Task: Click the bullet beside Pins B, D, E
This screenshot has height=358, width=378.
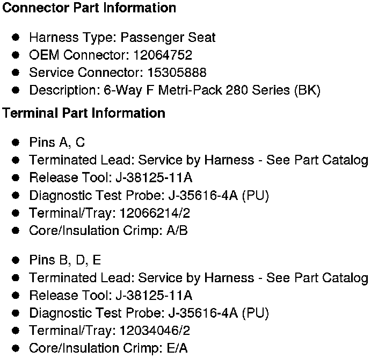Action: pos(16,260)
